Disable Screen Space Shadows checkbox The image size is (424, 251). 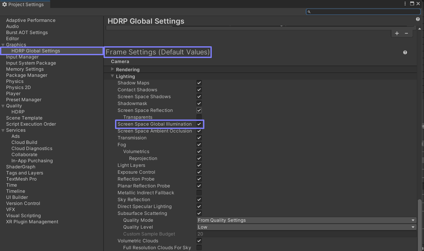pyautogui.click(x=199, y=97)
